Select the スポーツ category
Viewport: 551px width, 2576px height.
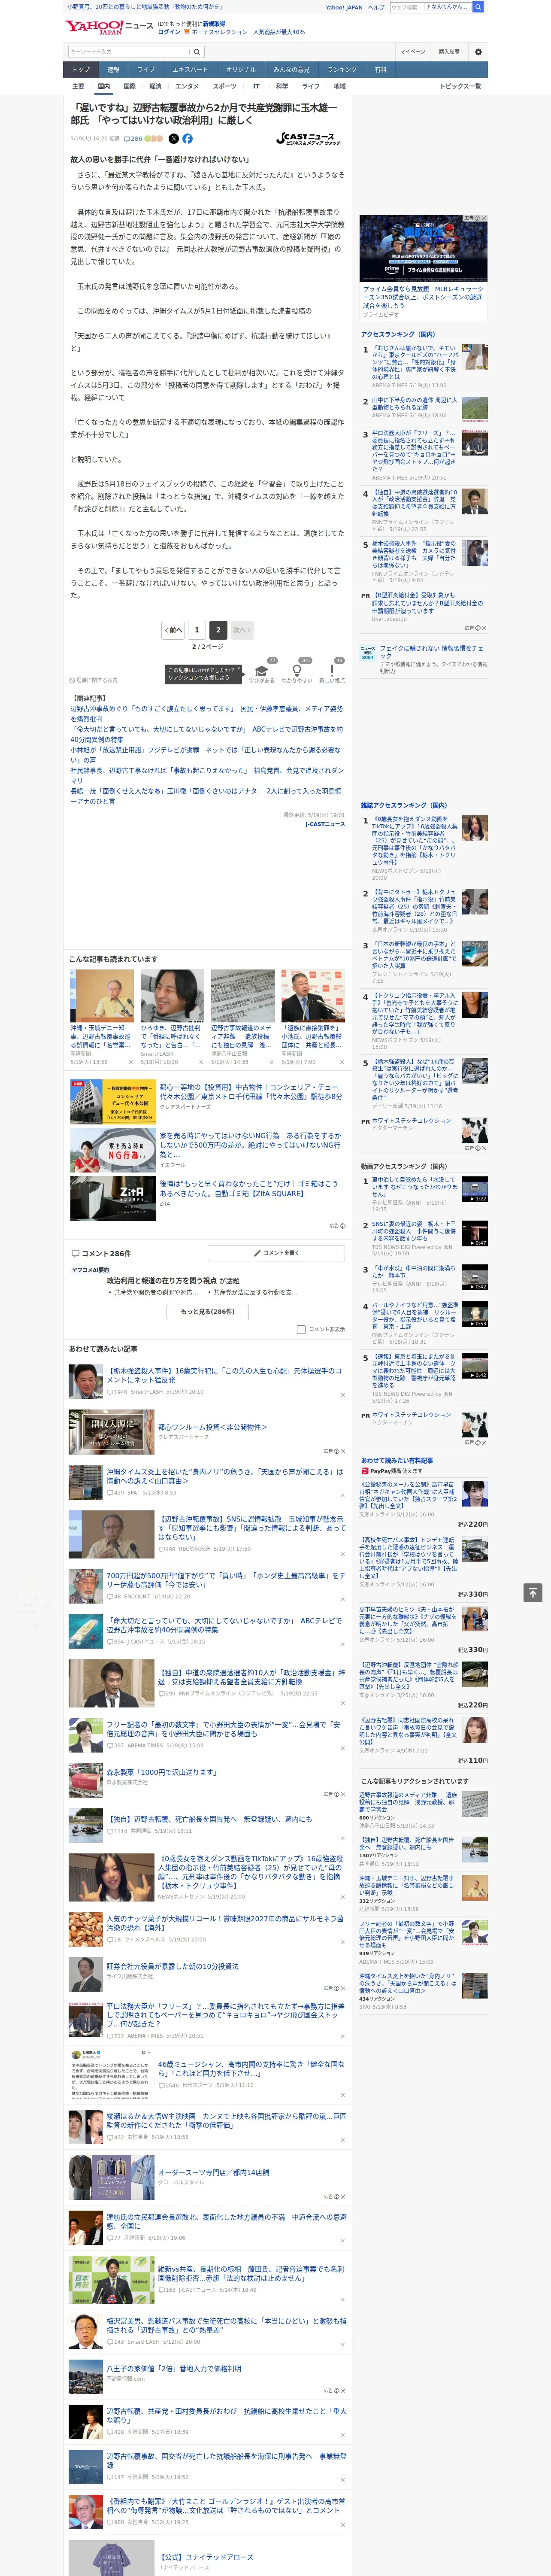pos(225,86)
